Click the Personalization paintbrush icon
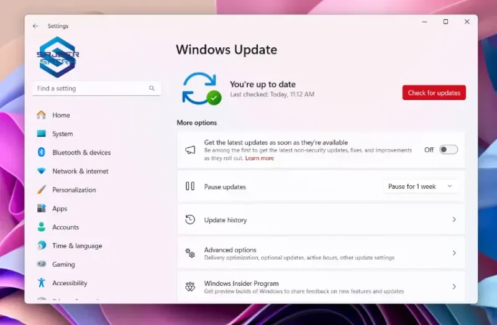Image resolution: width=497 pixels, height=325 pixels. (41, 190)
